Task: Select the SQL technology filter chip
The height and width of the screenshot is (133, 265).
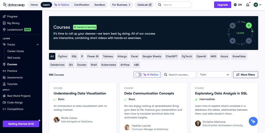Action: point(74,56)
